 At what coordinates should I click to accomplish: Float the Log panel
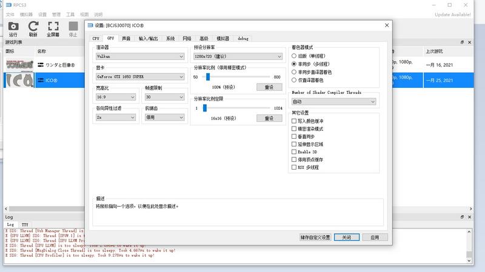pyautogui.click(x=462, y=217)
